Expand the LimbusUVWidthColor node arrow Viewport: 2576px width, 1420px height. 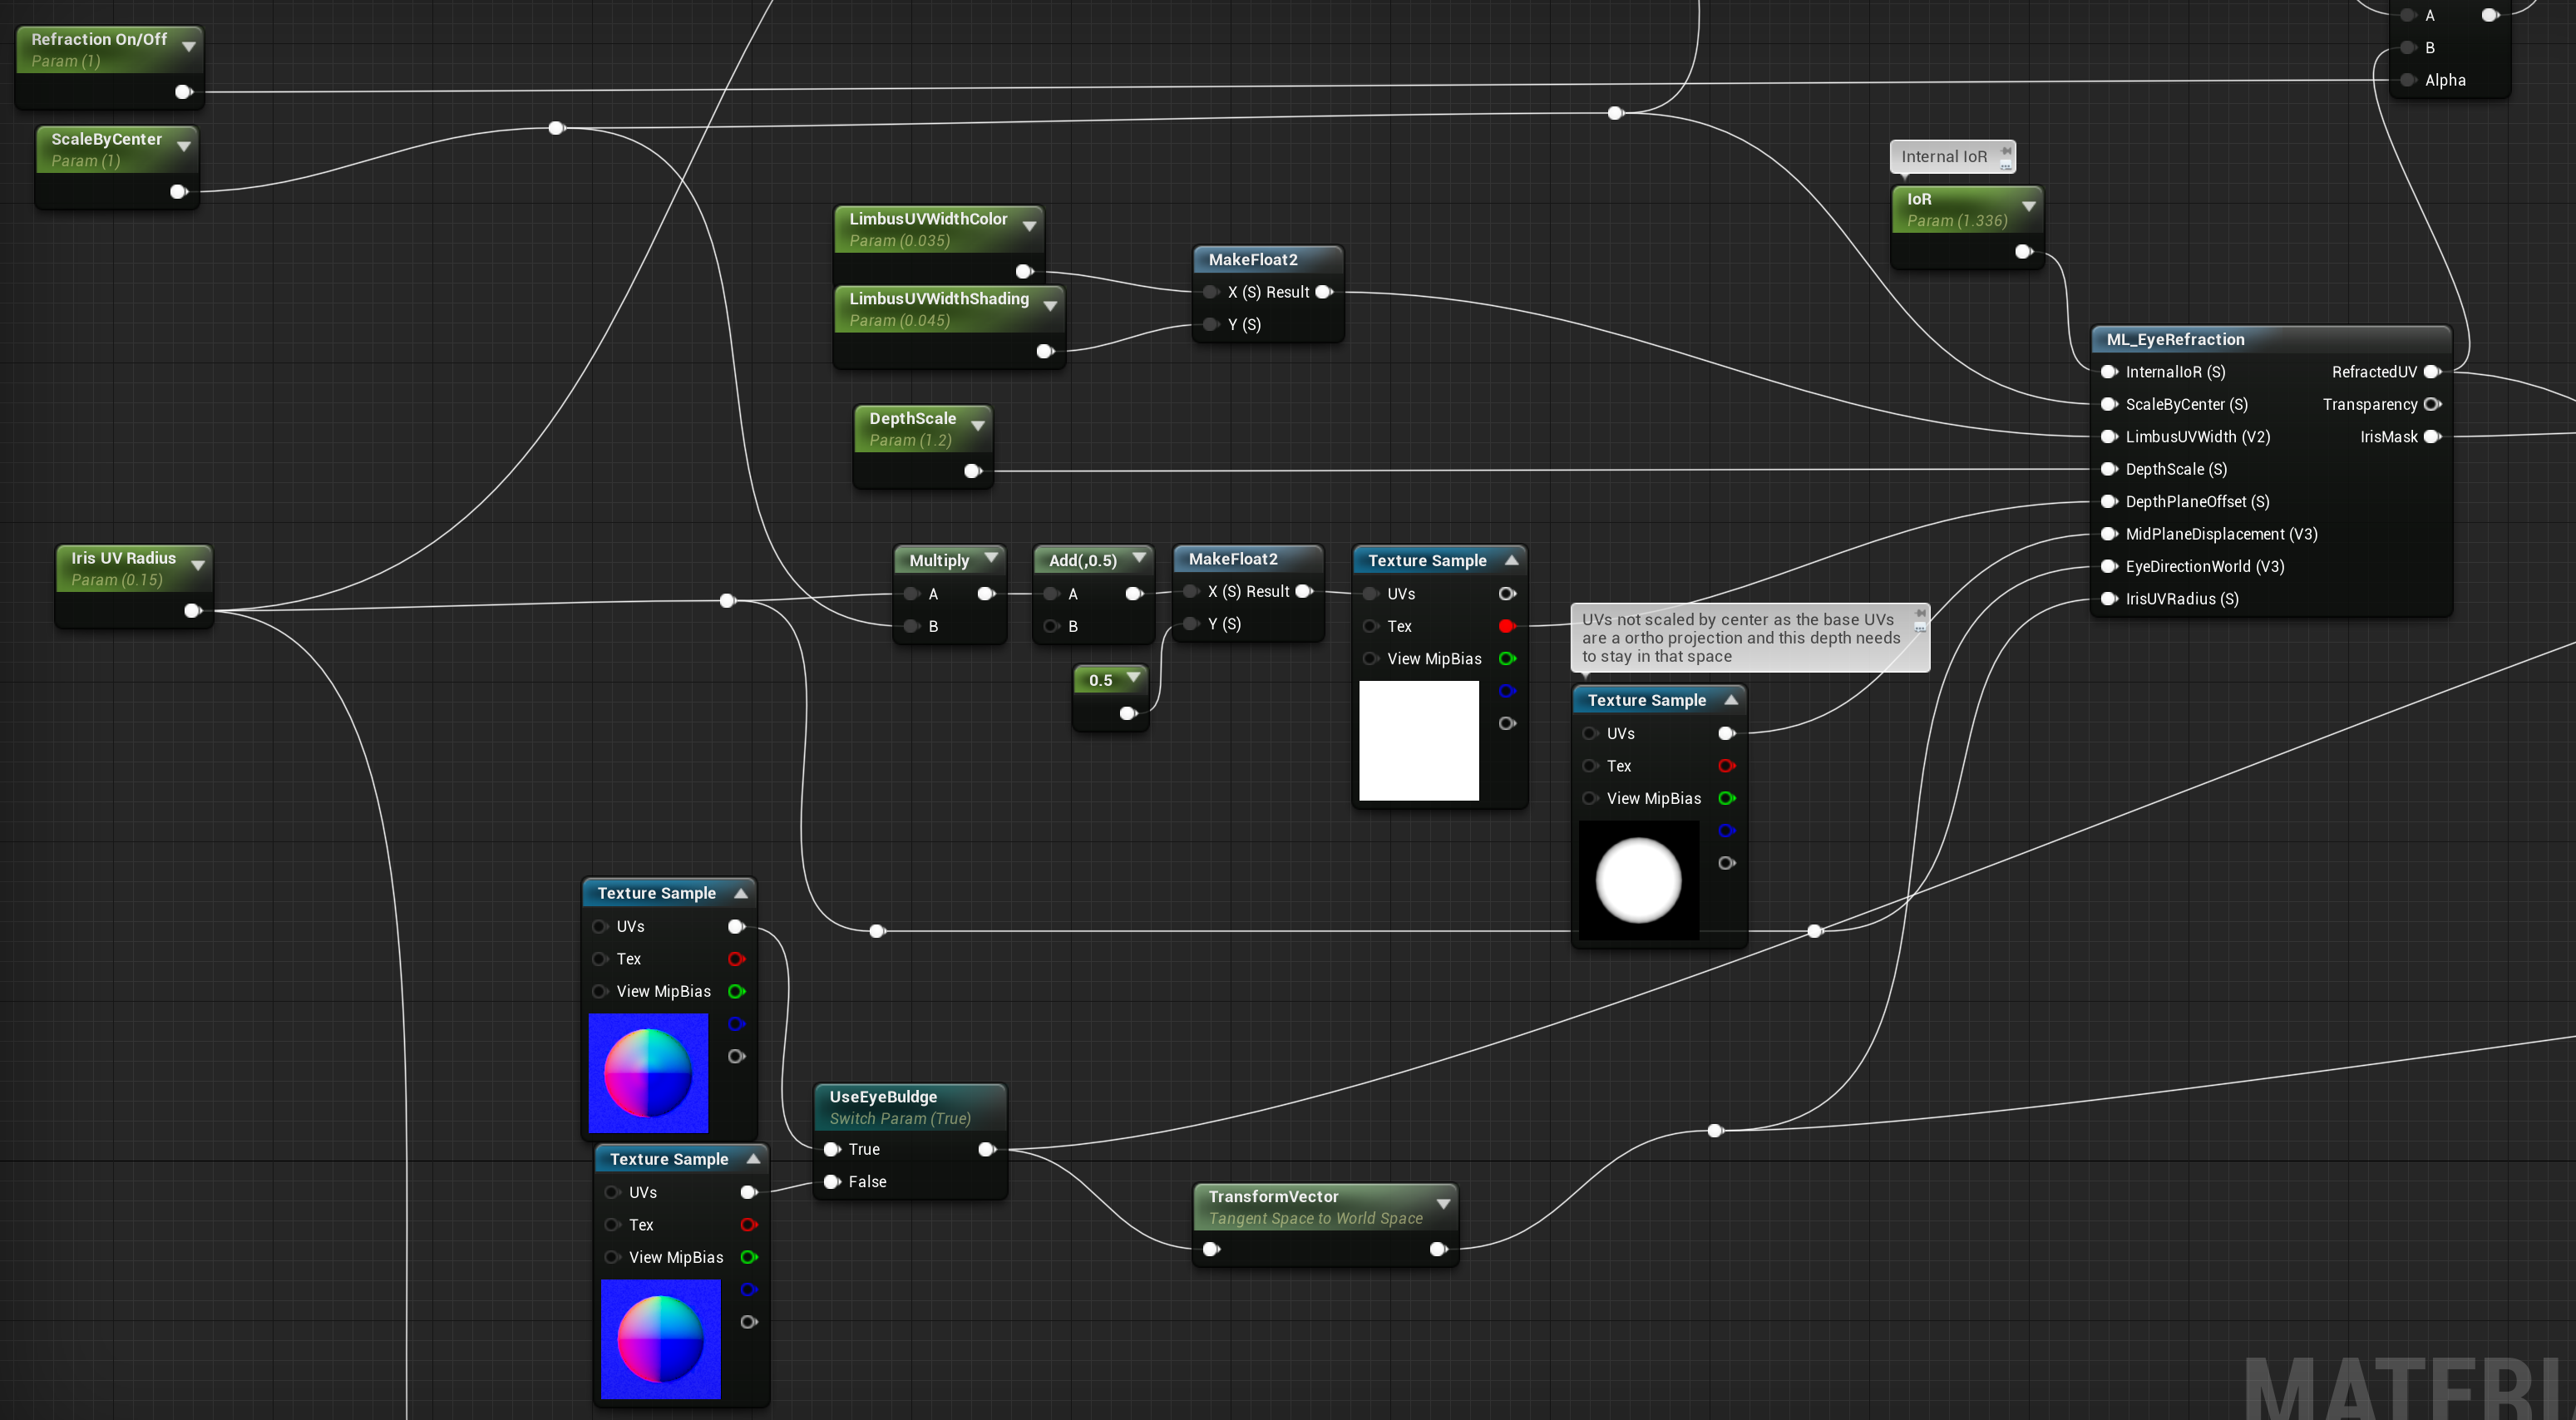tap(1029, 226)
